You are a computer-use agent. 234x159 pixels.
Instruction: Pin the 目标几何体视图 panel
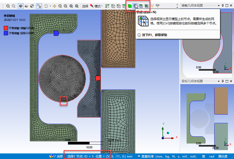click(x=223, y=81)
